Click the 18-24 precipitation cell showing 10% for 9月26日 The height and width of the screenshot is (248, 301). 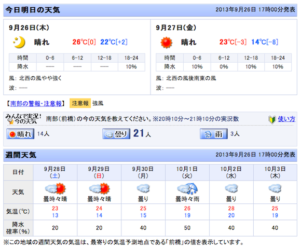click(x=131, y=67)
